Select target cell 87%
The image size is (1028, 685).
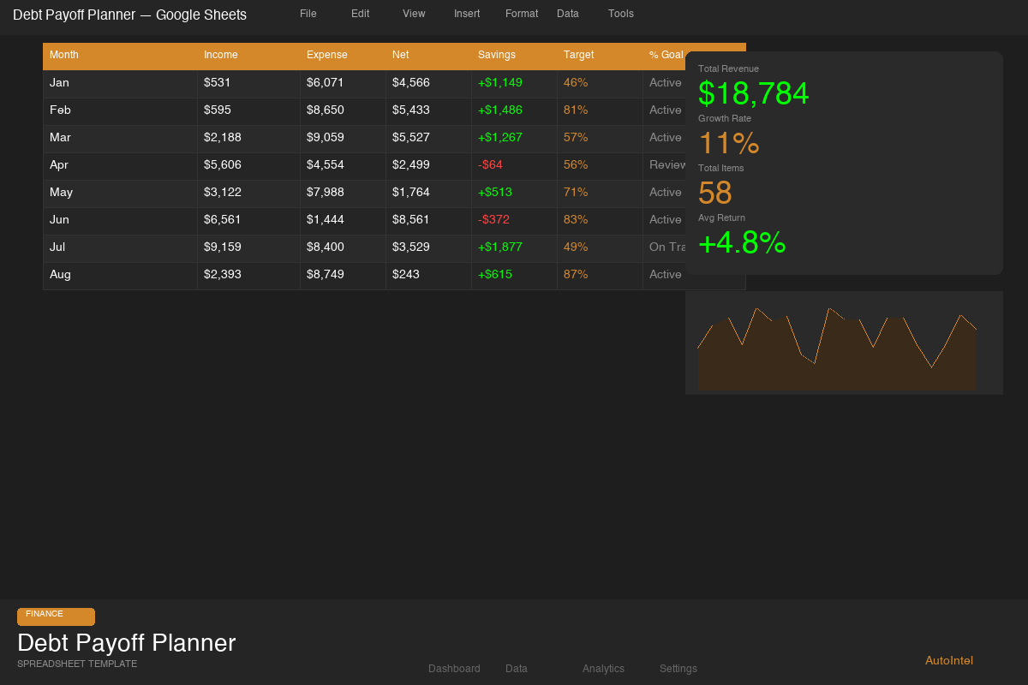tap(600, 276)
